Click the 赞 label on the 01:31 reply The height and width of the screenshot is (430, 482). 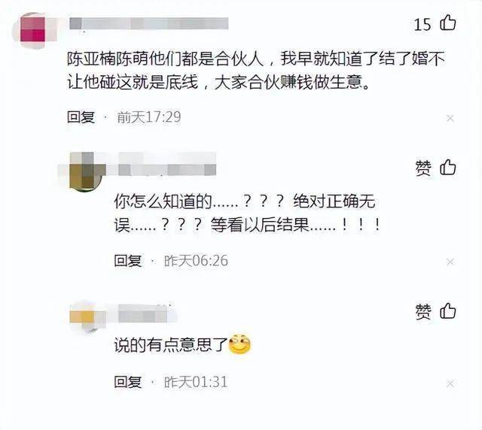coord(423,311)
